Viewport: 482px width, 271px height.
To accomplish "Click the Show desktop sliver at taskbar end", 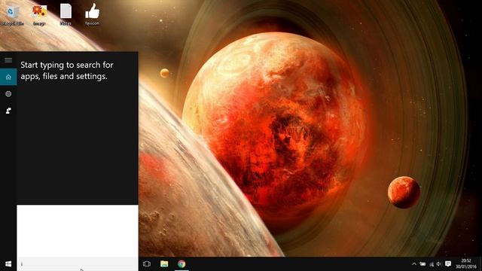I will click(480, 264).
